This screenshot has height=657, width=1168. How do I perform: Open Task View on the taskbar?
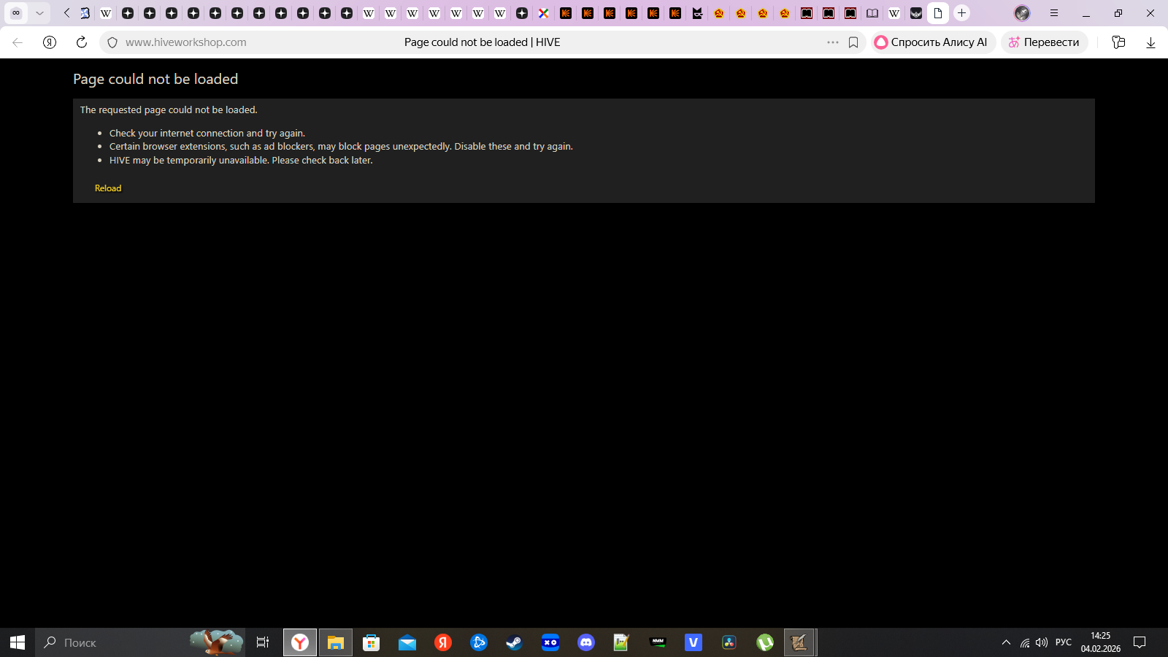[x=263, y=642]
